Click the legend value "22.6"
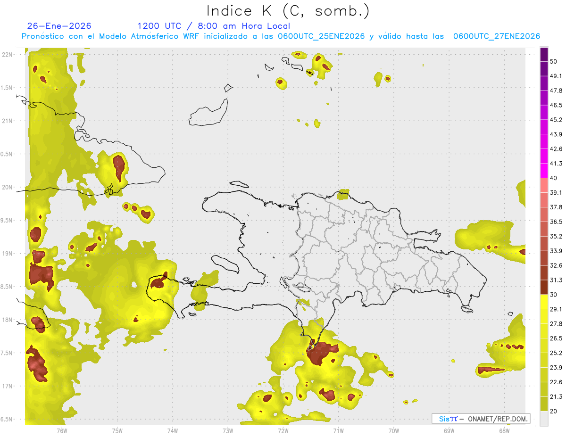 556,382
